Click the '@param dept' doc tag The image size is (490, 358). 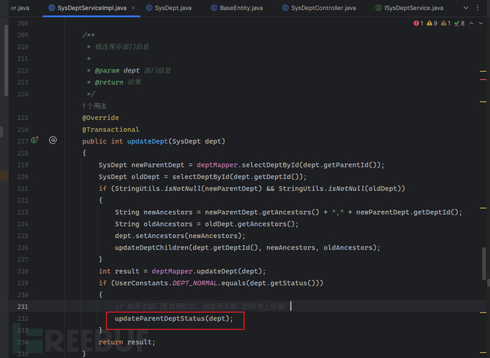pyautogui.click(x=117, y=70)
